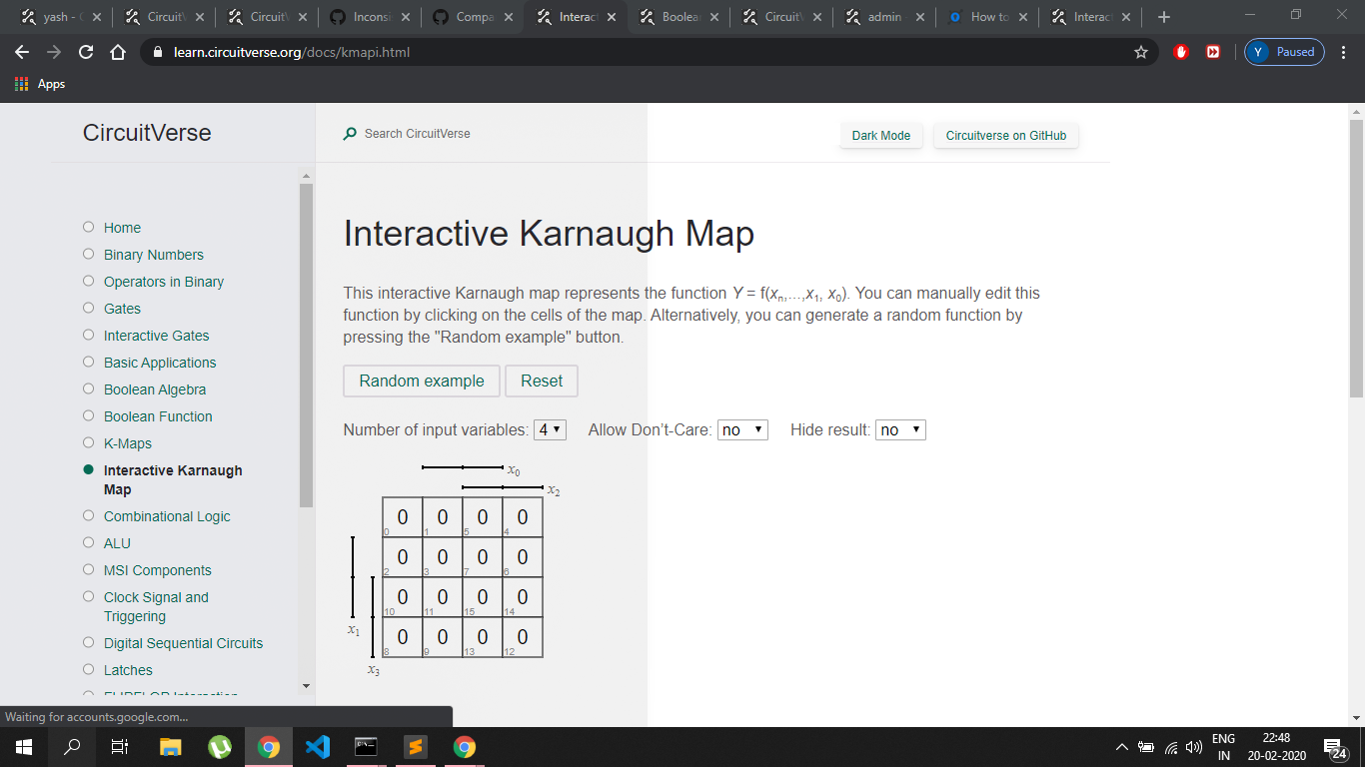Open uTorrent from taskbar
Image resolution: width=1365 pixels, height=767 pixels.
coord(220,747)
